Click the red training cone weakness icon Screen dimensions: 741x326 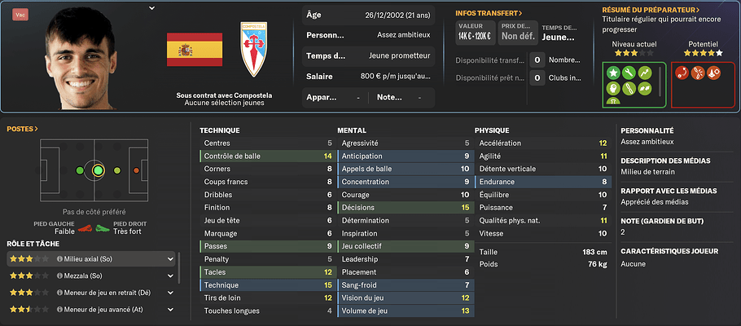click(713, 73)
